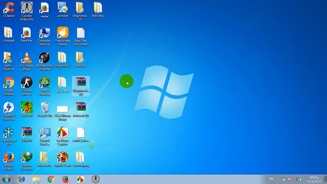Open the Google Chrome desktop shortcut
The image size is (327, 184).
pos(9,86)
